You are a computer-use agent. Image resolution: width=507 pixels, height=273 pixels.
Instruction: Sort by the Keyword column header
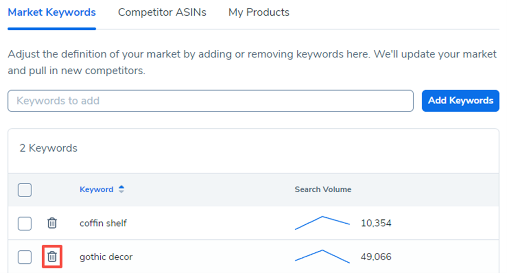point(96,190)
